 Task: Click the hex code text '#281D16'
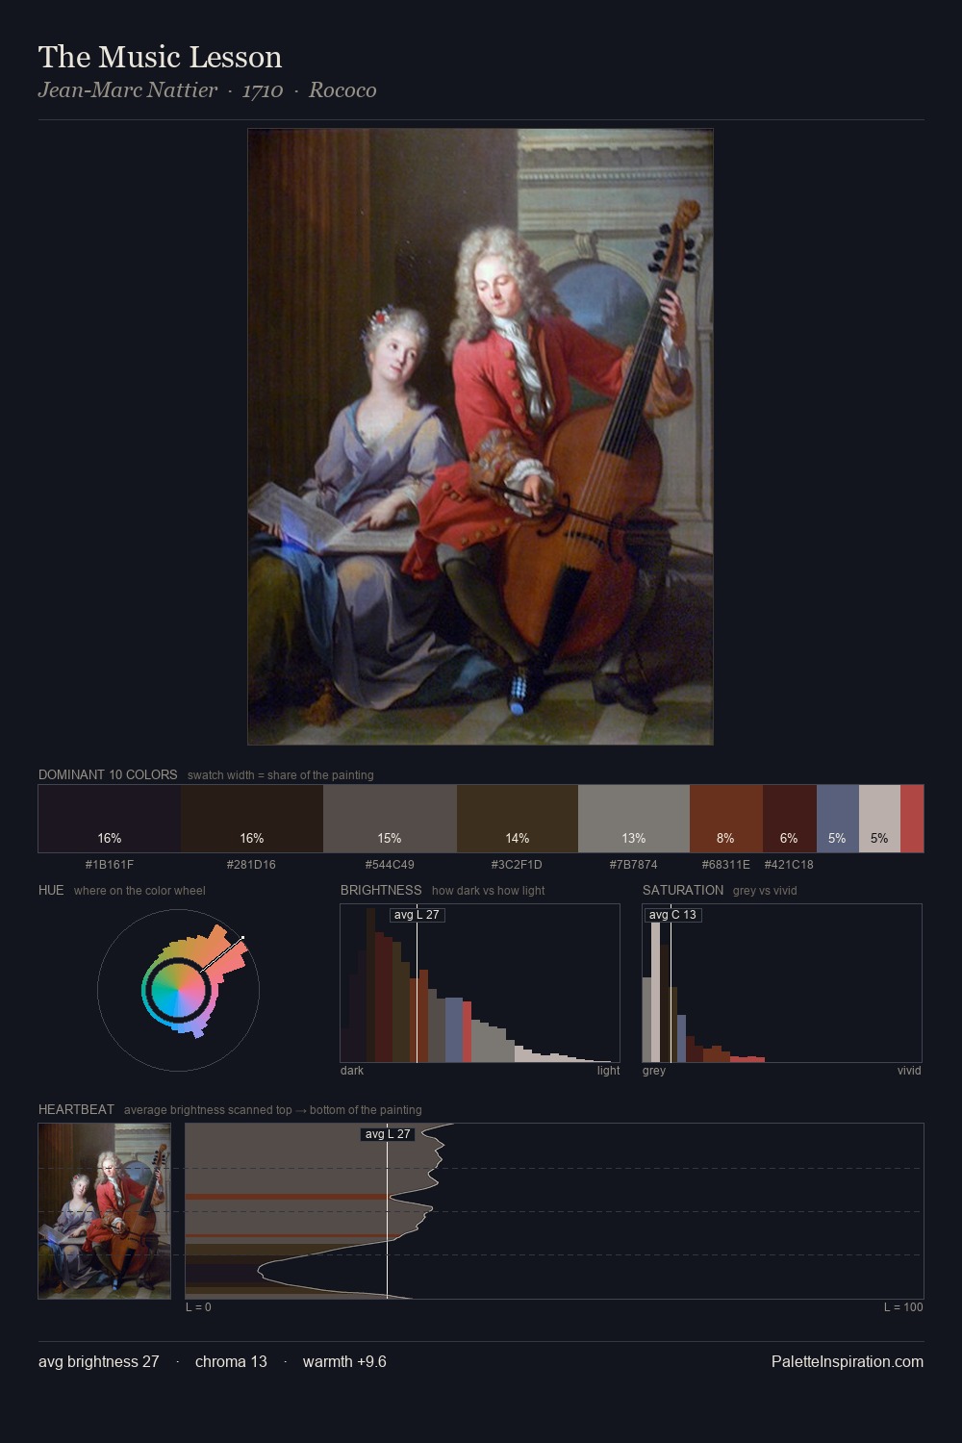[251, 864]
